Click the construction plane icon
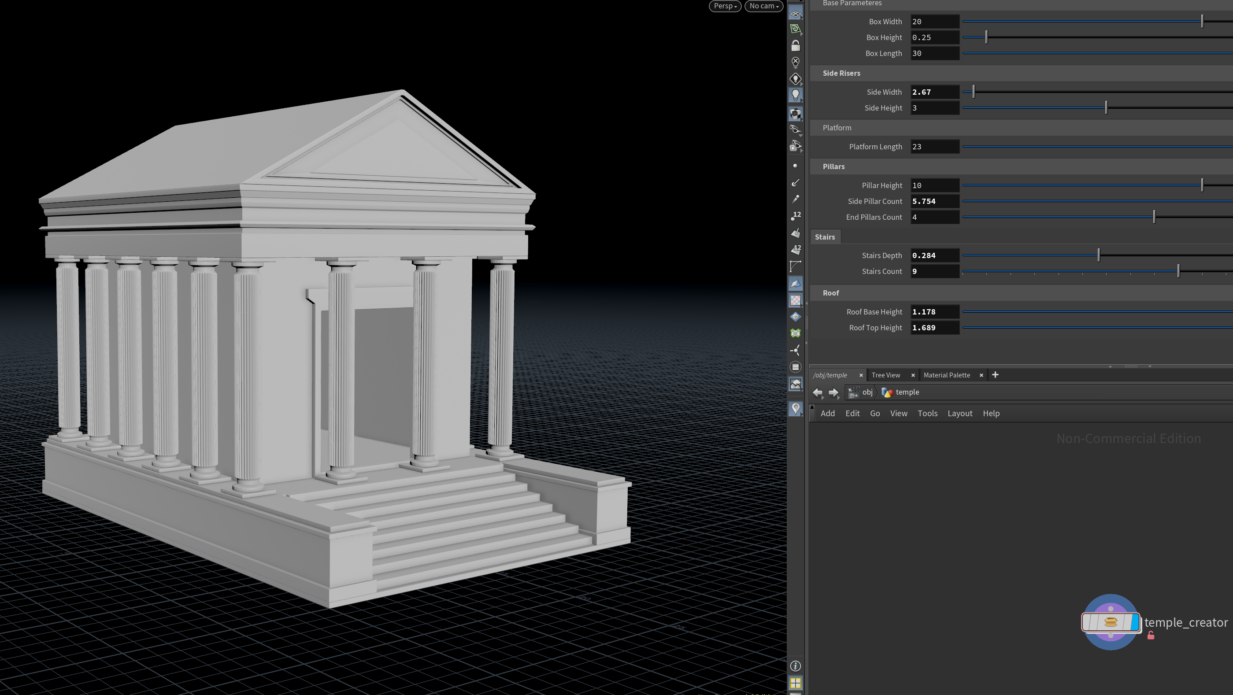Image resolution: width=1233 pixels, height=695 pixels. tap(795, 29)
